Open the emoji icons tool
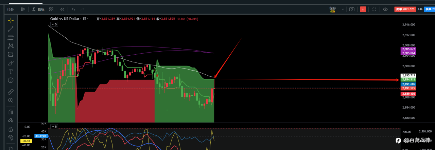The height and width of the screenshot is (150, 435). click(11, 80)
